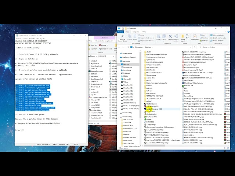The width and height of the screenshot is (235, 176).
Task: Open the Eliminar dropdown arrow in Desktop ribbon
Action: (x=170, y=41)
